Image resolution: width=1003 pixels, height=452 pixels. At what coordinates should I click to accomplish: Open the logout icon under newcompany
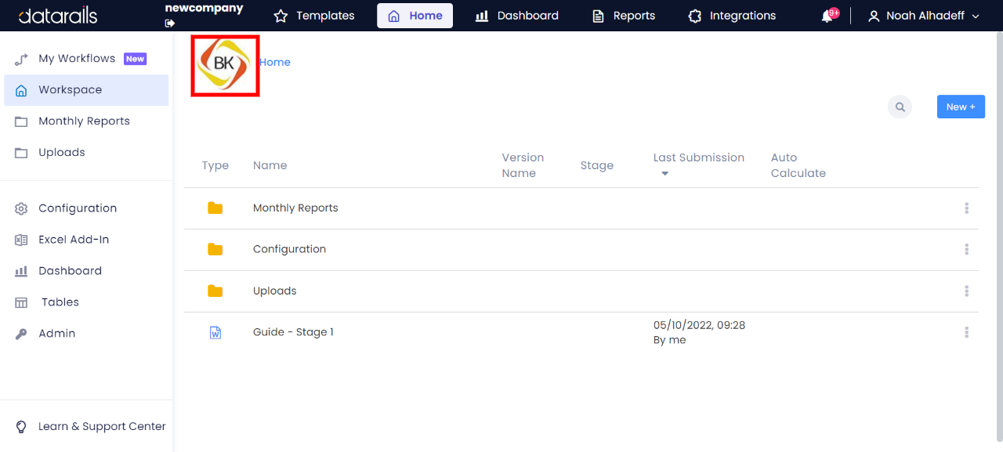169,24
